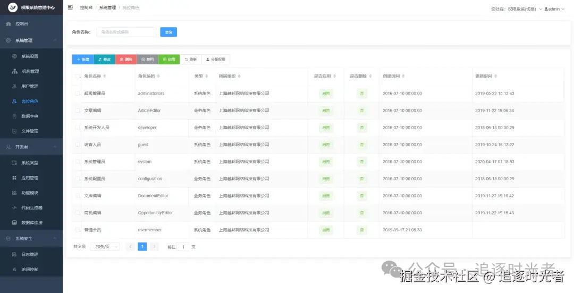Screen dimensions: 574x293
Task: Select page 1 in pagination
Action: [142, 247]
